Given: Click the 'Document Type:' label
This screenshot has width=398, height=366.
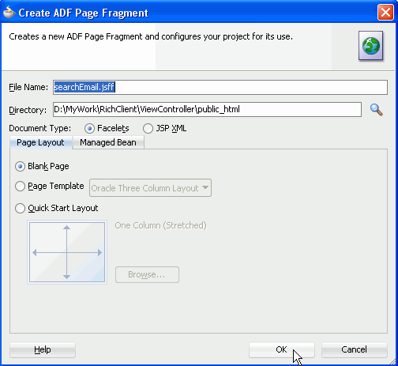Looking at the screenshot, I should [40, 128].
